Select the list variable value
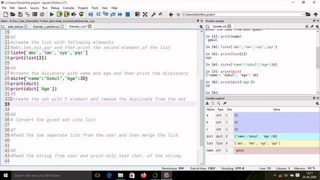Screen dimensions: 320x180 tap(276, 143)
